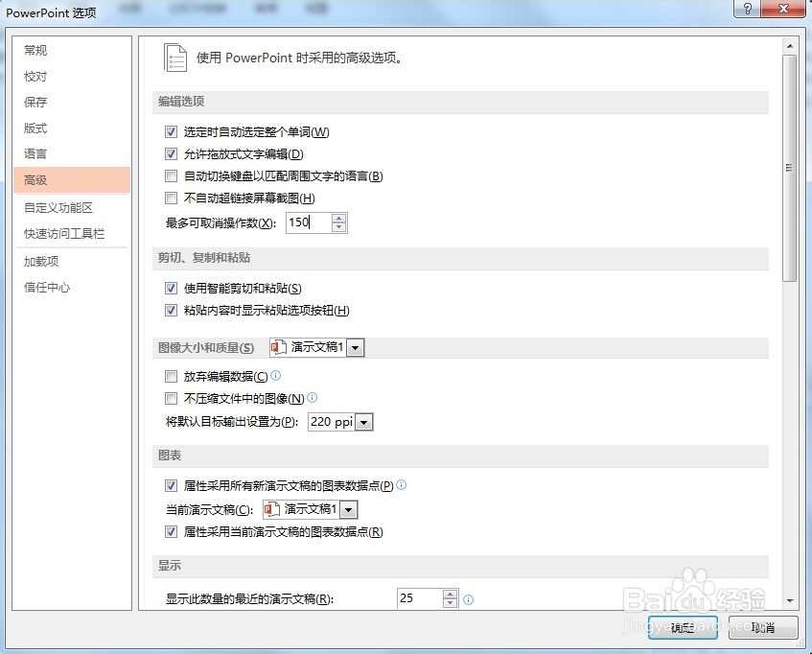Click info icon beside 不压缩文件中的图像
This screenshot has width=812, height=654.
tap(311, 397)
